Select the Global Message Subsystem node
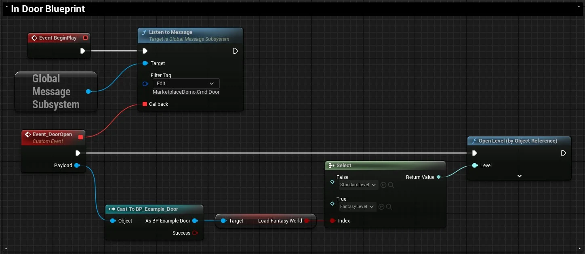 (x=56, y=92)
